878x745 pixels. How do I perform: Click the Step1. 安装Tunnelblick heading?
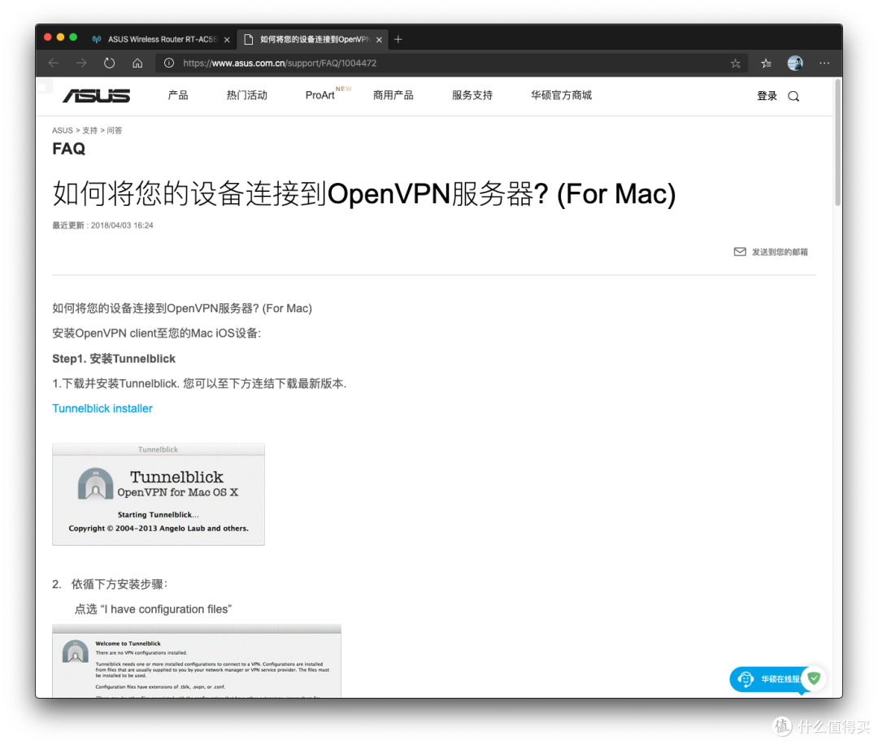tap(114, 359)
